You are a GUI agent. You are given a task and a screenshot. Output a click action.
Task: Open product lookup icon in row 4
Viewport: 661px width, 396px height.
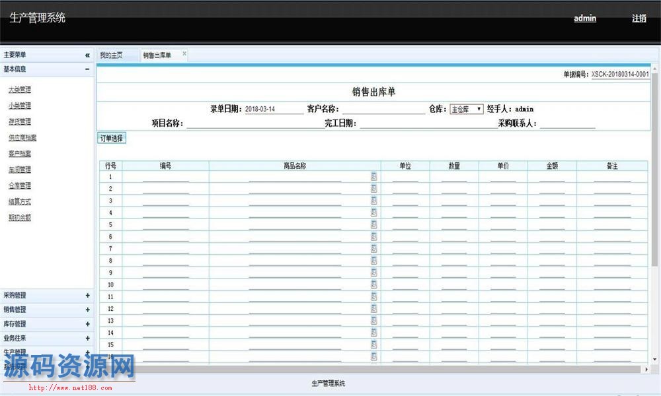tap(373, 213)
